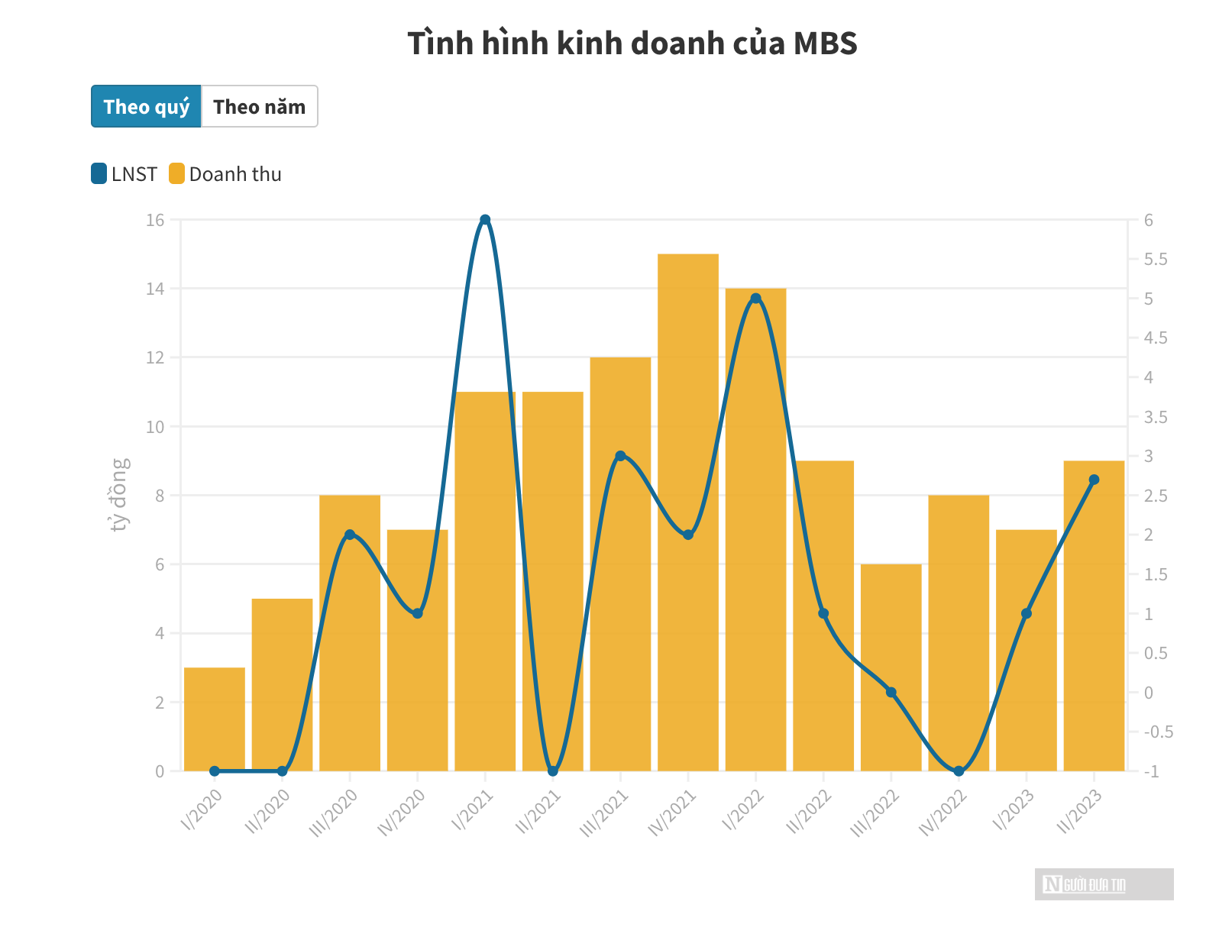Screen dimensions: 1219x950
Task: Select the II/2020 revenue bar
Action: [283, 685]
